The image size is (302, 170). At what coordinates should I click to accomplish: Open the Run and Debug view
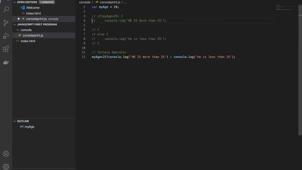coord(6,36)
